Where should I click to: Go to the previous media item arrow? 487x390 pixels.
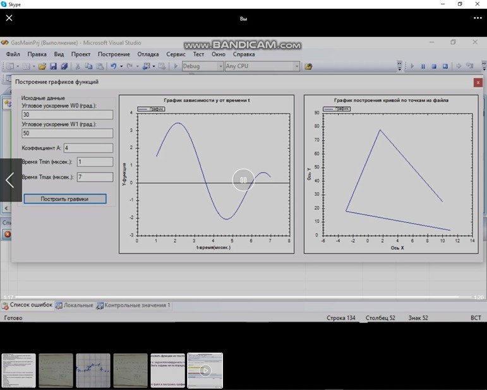pos(10,180)
